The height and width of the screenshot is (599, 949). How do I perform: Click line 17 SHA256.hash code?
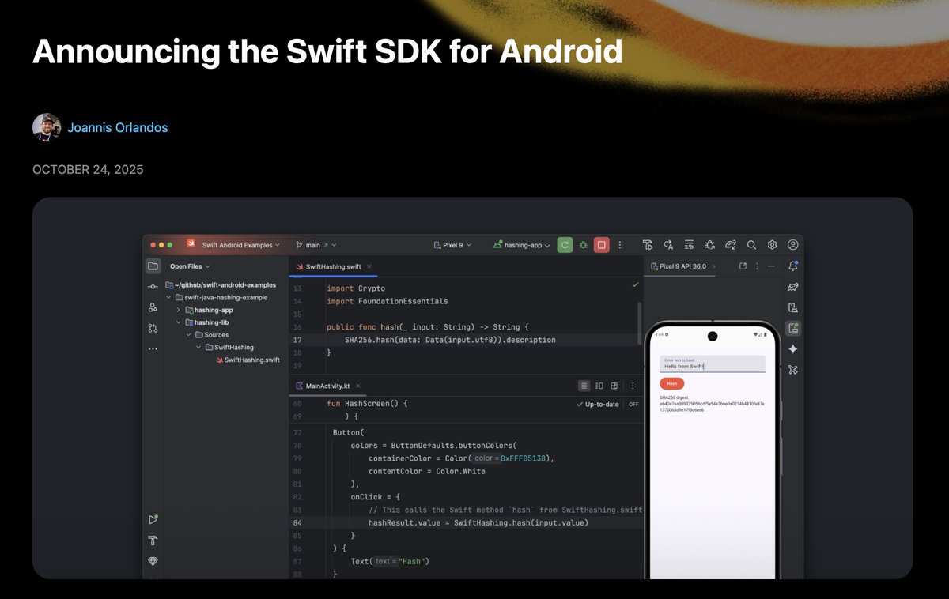[x=450, y=340]
